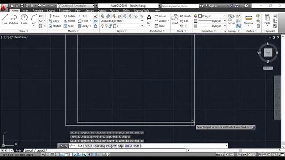Click the Create block tool
The image size is (285, 160).
click(186, 16)
